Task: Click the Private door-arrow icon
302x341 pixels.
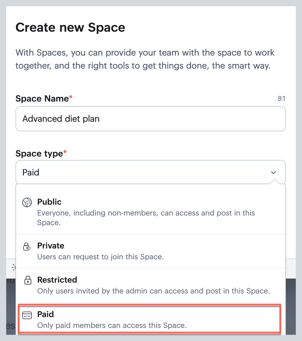Action: pos(27,247)
